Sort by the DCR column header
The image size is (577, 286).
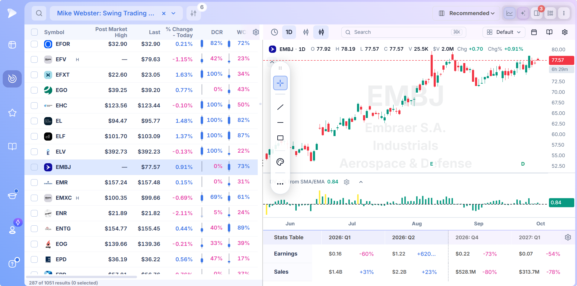point(217,32)
